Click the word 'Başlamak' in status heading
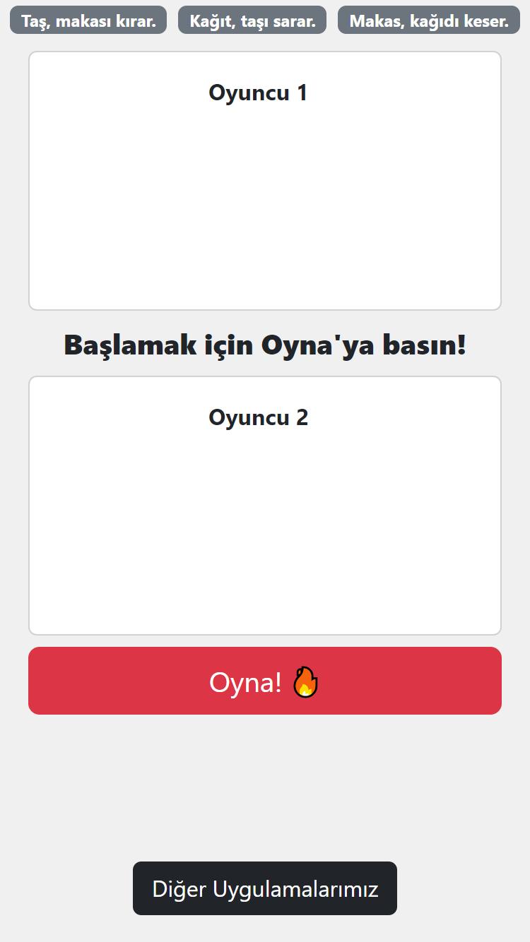The height and width of the screenshot is (942, 530). pyautogui.click(x=118, y=345)
